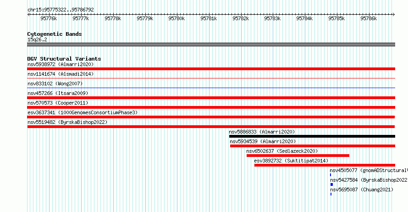The width and height of the screenshot is (408, 212).
Task: Click the DGV Structural Variants track title
Action: [64, 59]
